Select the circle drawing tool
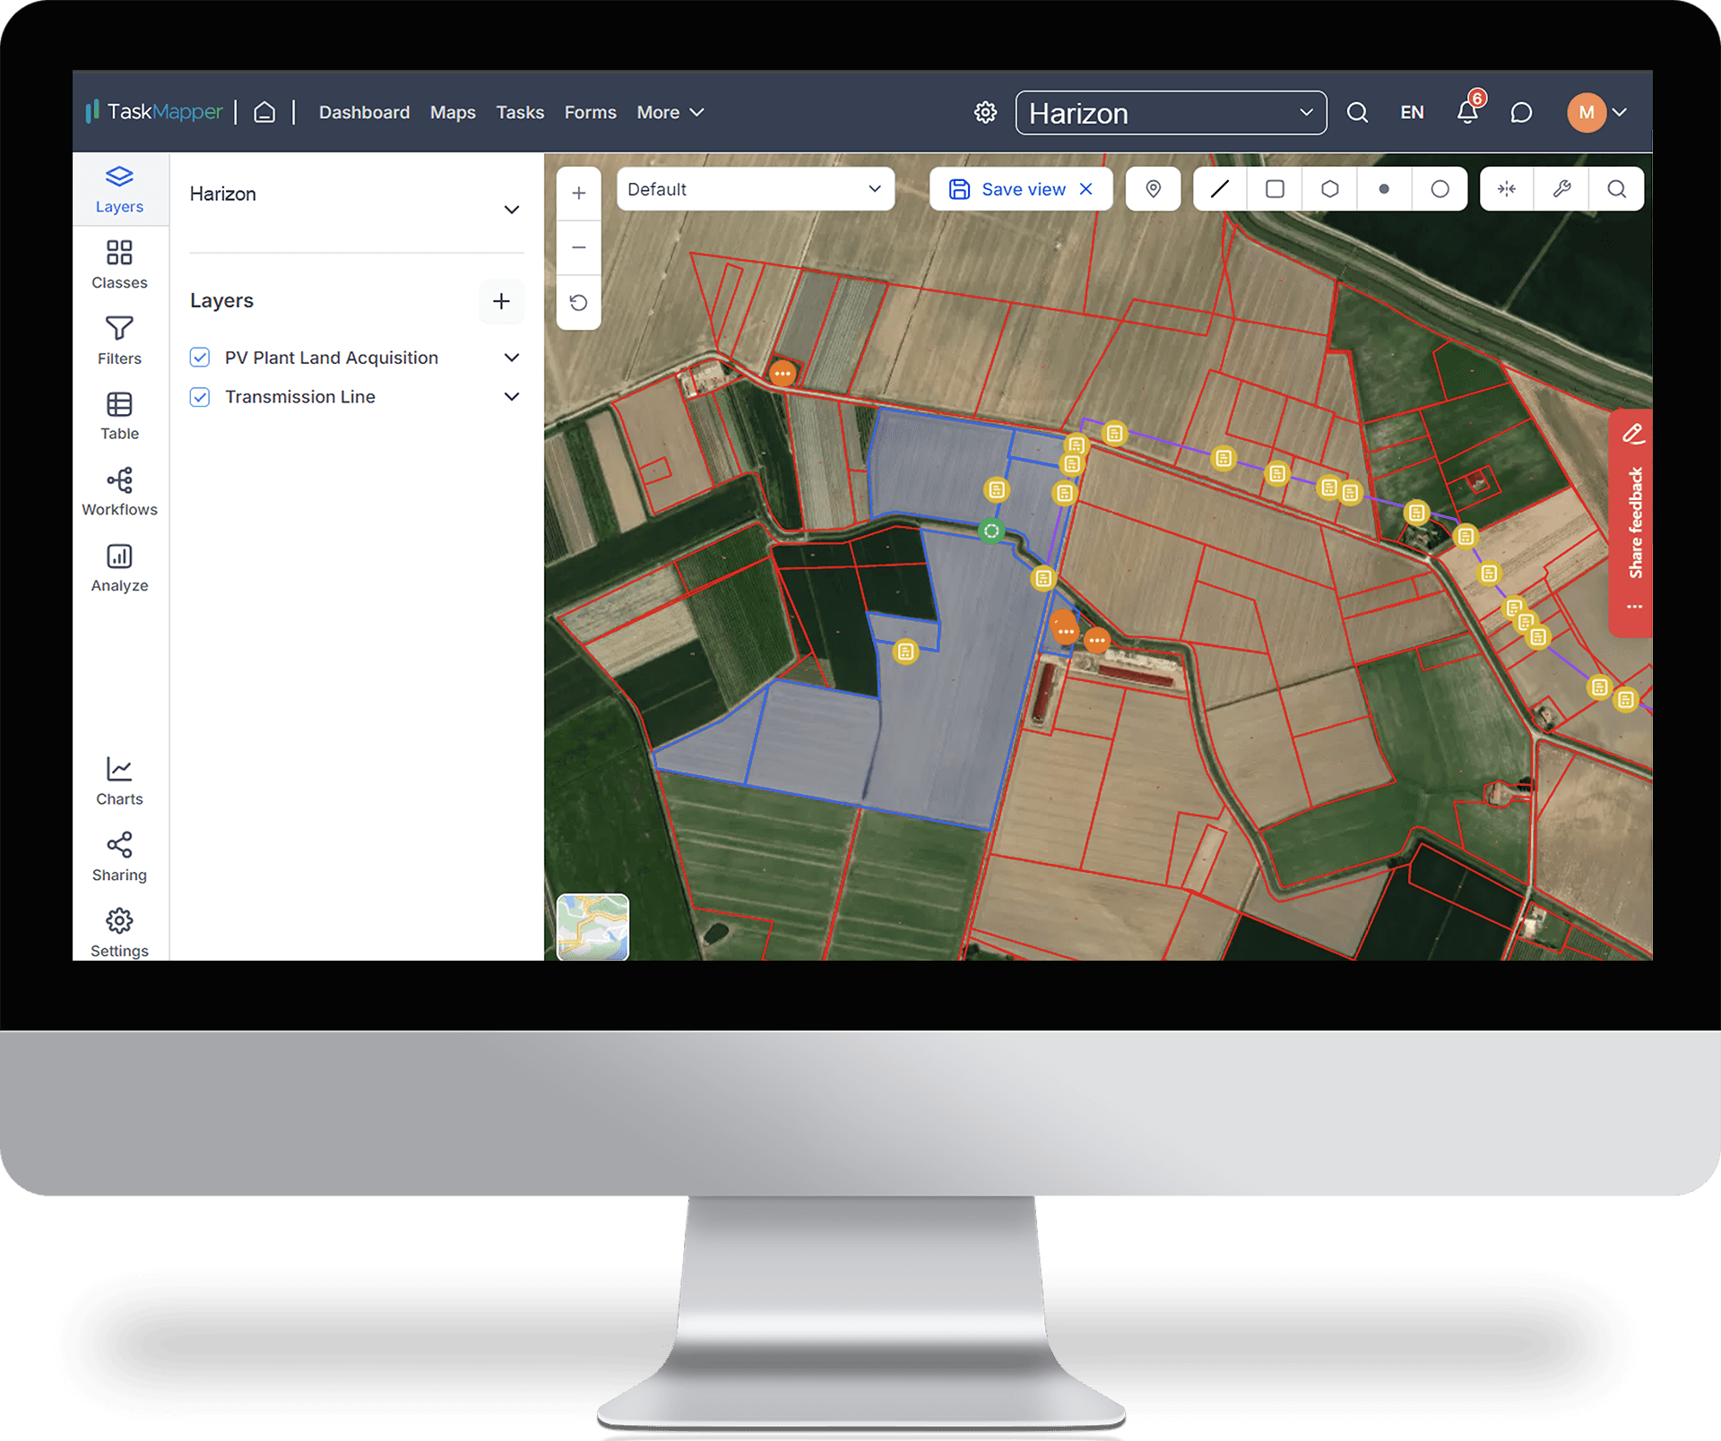Image resolution: width=1721 pixels, height=1441 pixels. pyautogui.click(x=1440, y=189)
